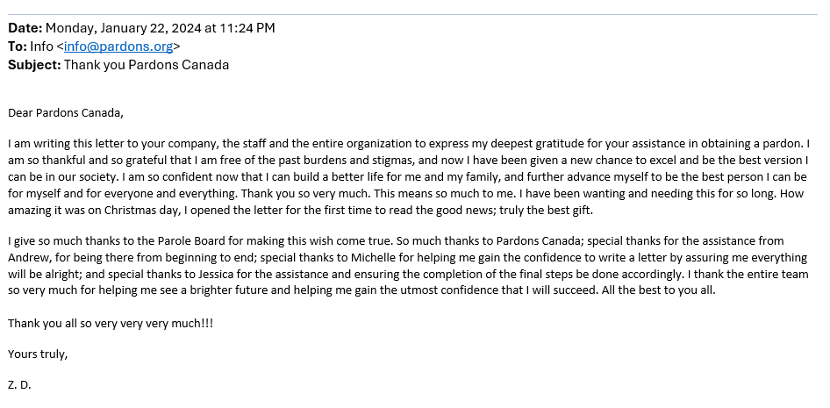The image size is (830, 408).
Task: Click the closing Yours truly
Action: 38,354
